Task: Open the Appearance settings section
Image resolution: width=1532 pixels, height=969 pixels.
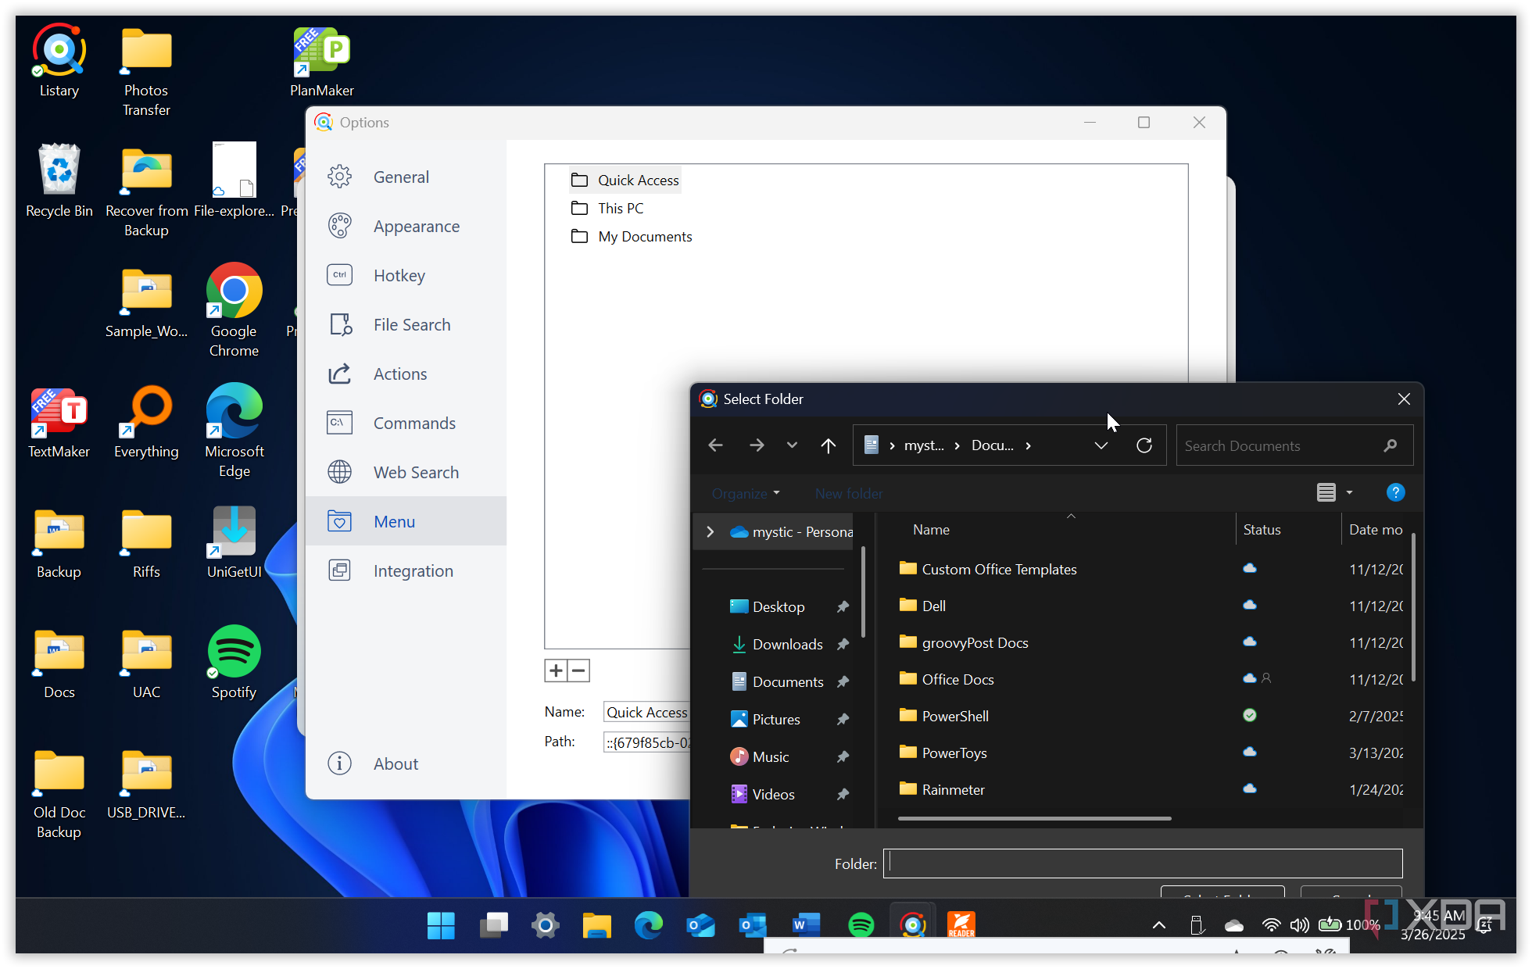Action: [406, 227]
